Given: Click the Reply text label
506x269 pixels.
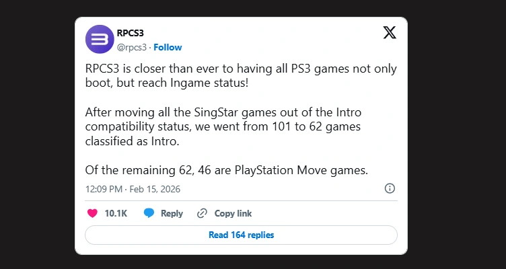Looking at the screenshot, I should pyautogui.click(x=172, y=213).
